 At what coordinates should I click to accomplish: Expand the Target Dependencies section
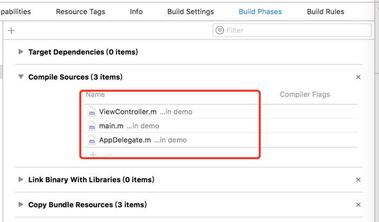[x=21, y=52]
